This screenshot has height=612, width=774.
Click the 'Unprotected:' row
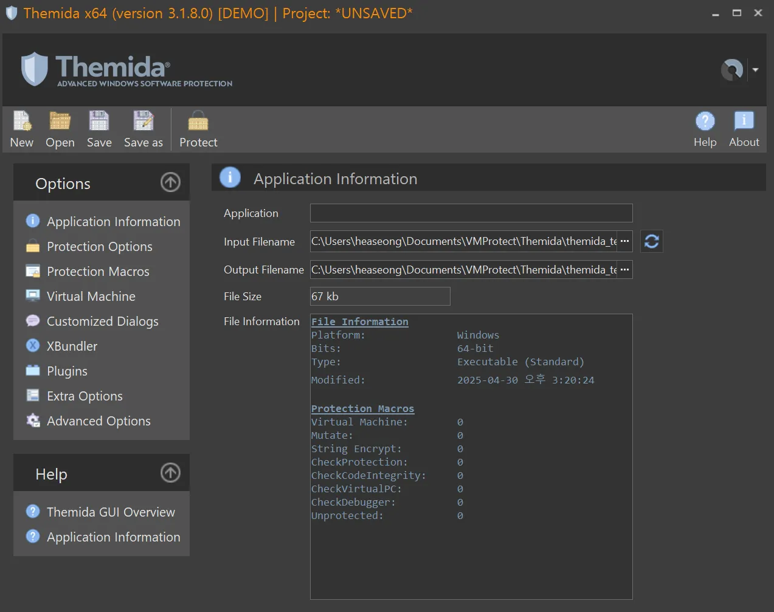387,515
